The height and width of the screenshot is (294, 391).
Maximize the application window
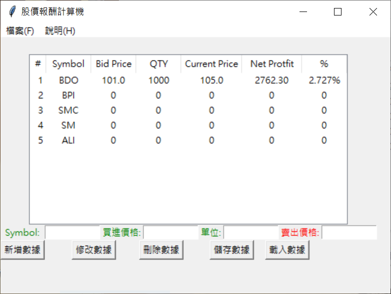[x=337, y=12]
